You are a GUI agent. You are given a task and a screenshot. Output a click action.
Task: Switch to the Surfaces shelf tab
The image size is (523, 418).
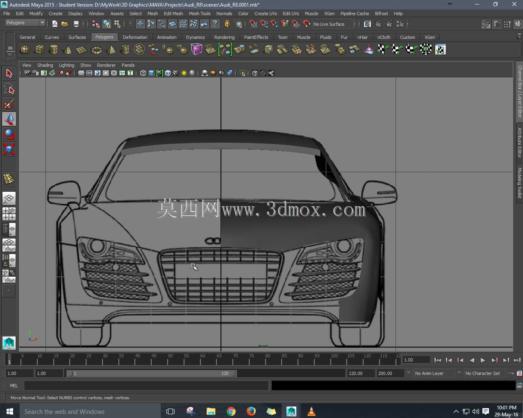point(77,37)
